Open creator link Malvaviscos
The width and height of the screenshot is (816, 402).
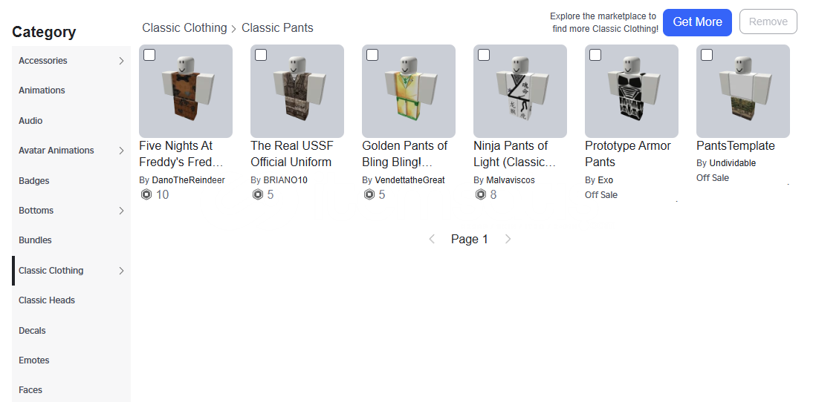(510, 180)
